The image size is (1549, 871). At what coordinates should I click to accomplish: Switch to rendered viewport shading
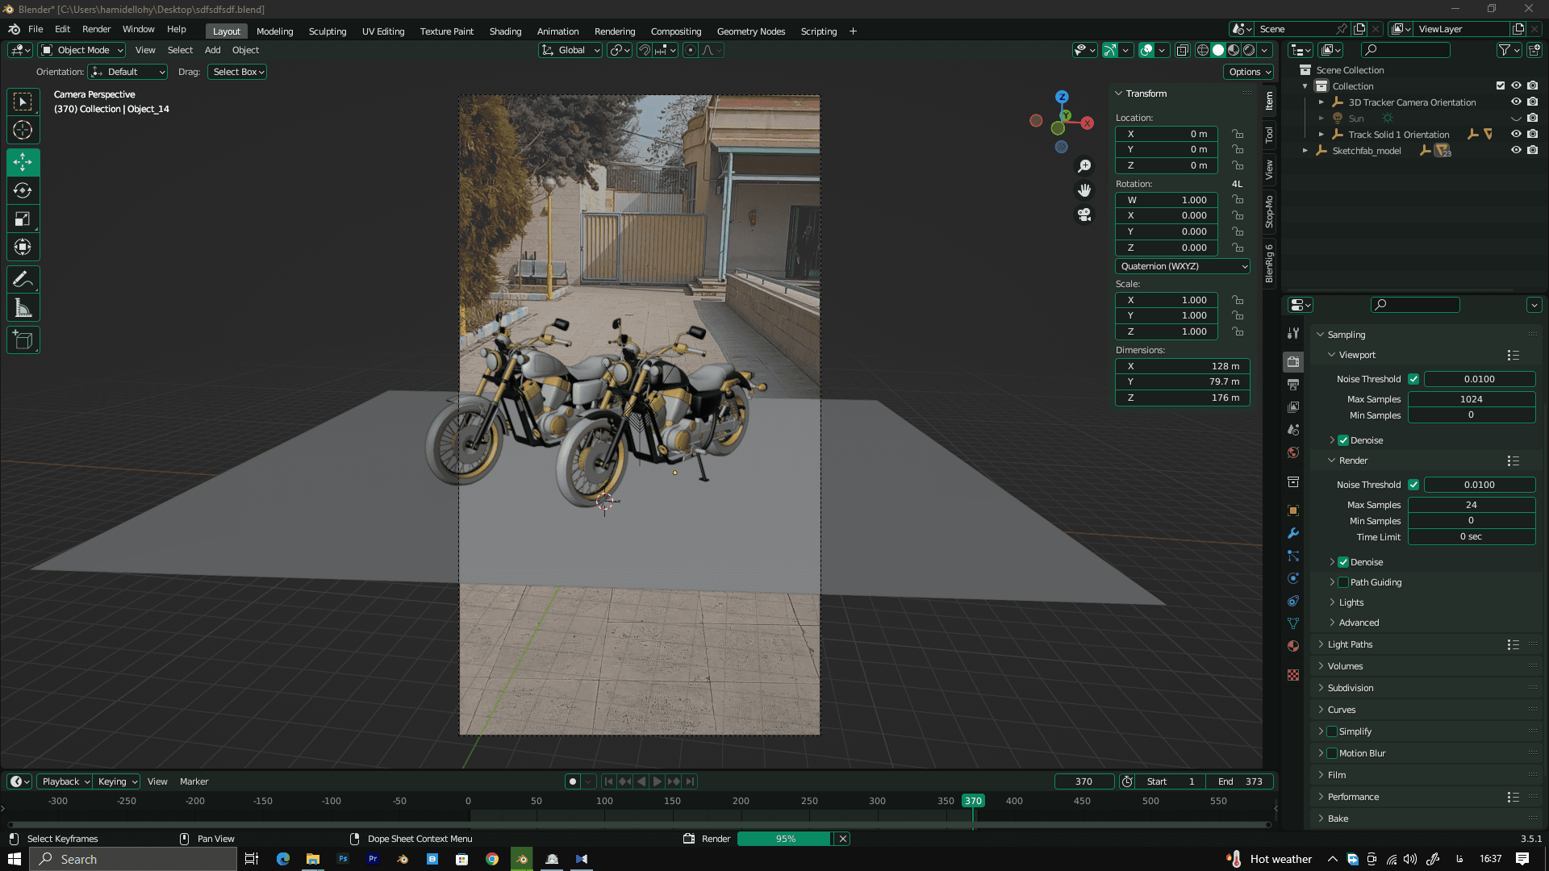click(x=1249, y=50)
